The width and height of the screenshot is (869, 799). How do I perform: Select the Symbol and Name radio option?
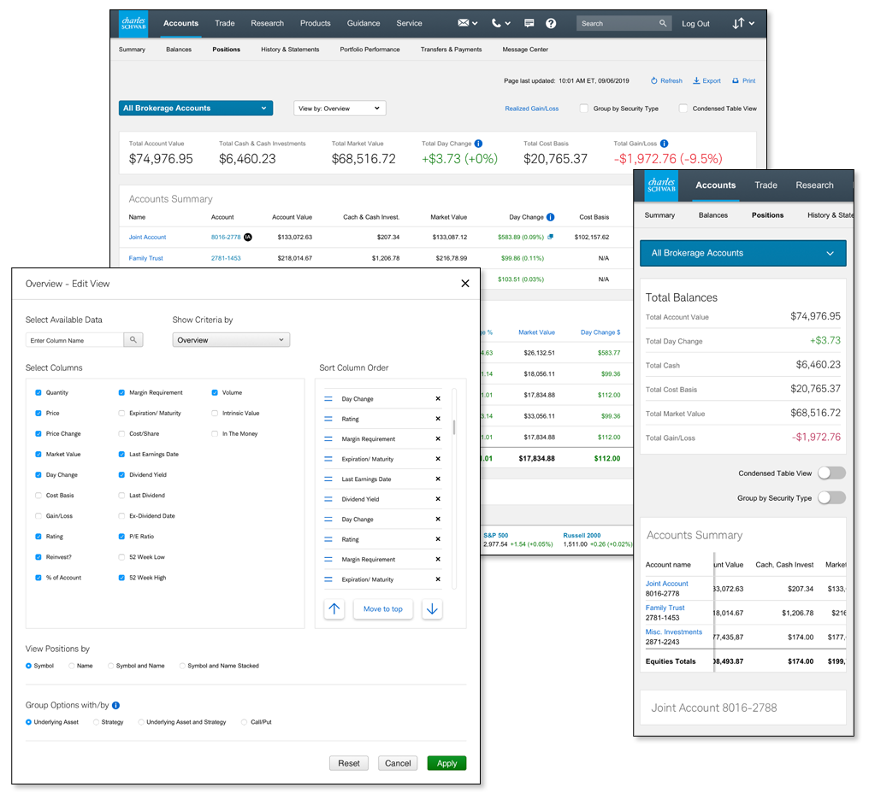click(110, 666)
